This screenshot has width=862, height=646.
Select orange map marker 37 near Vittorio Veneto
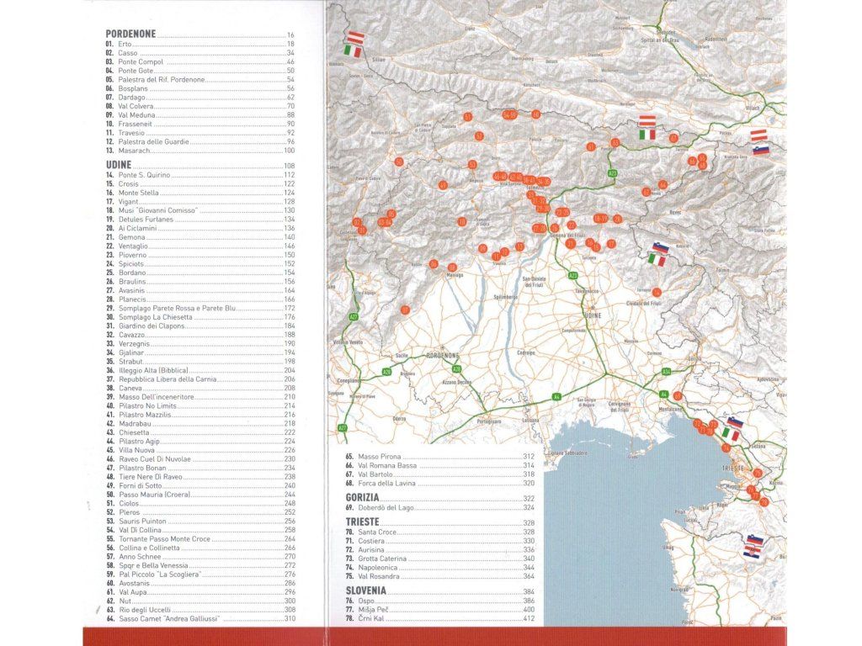(x=405, y=310)
